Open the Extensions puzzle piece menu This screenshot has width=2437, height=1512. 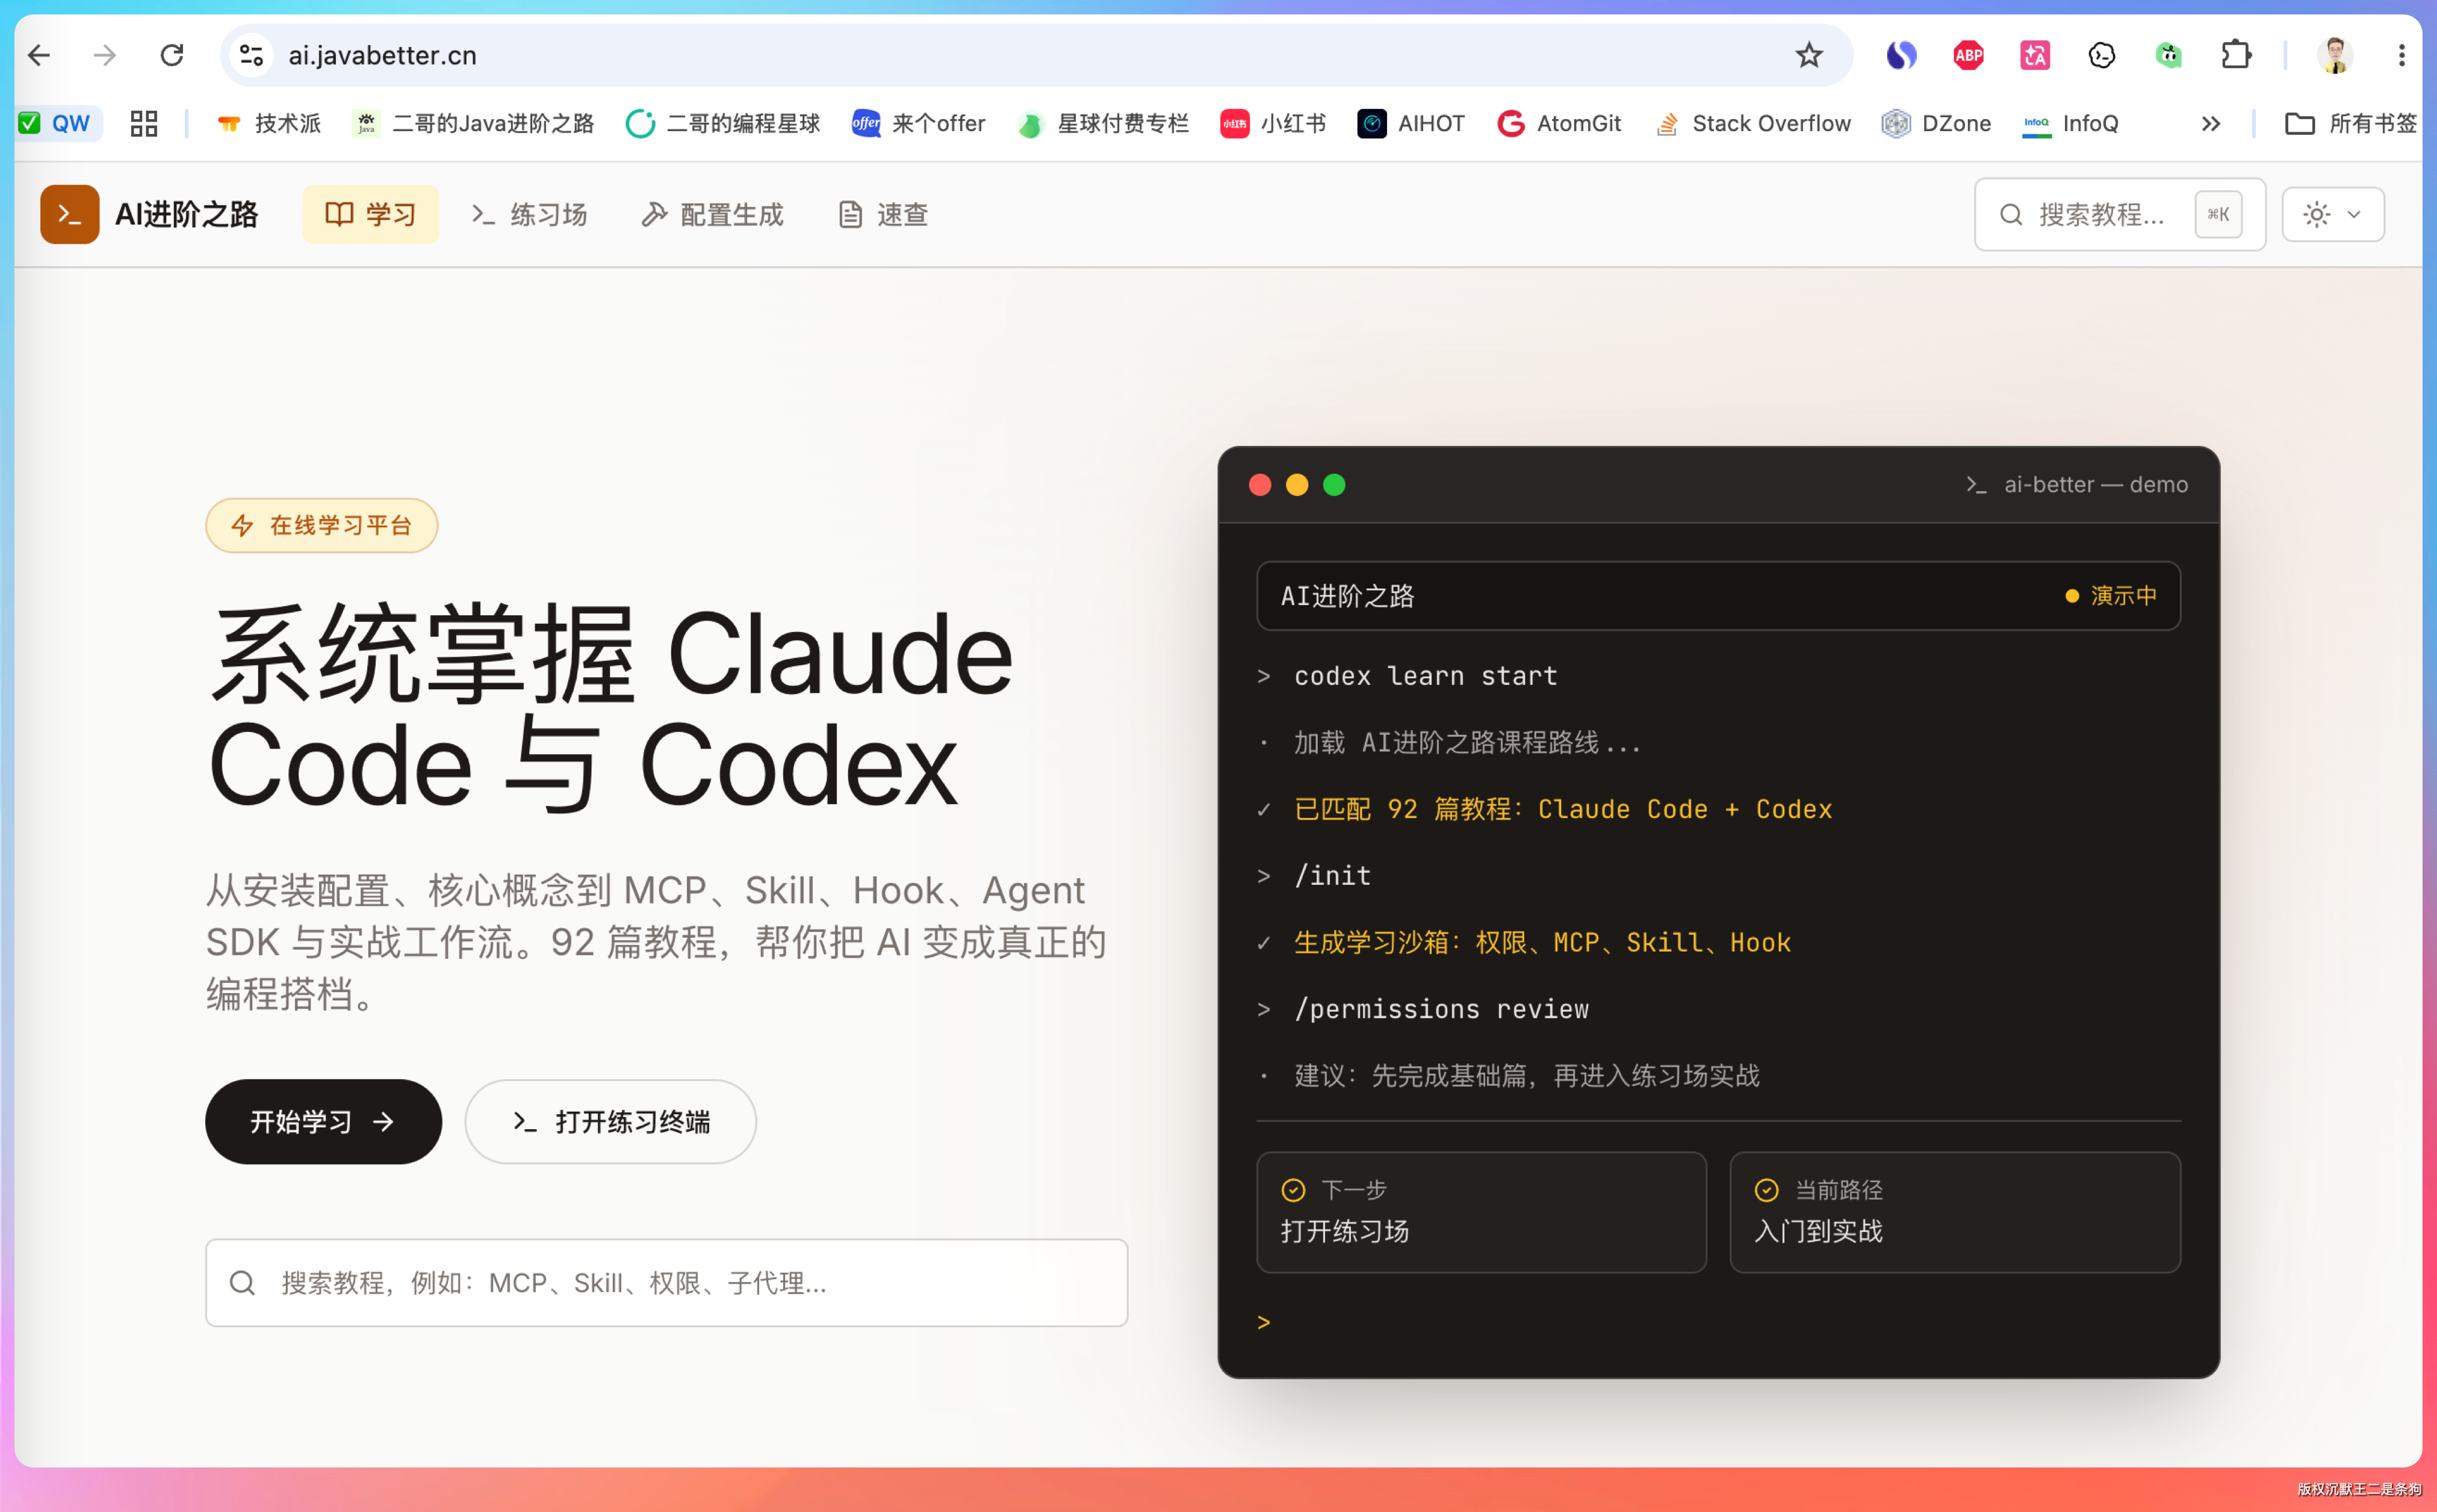point(2235,55)
